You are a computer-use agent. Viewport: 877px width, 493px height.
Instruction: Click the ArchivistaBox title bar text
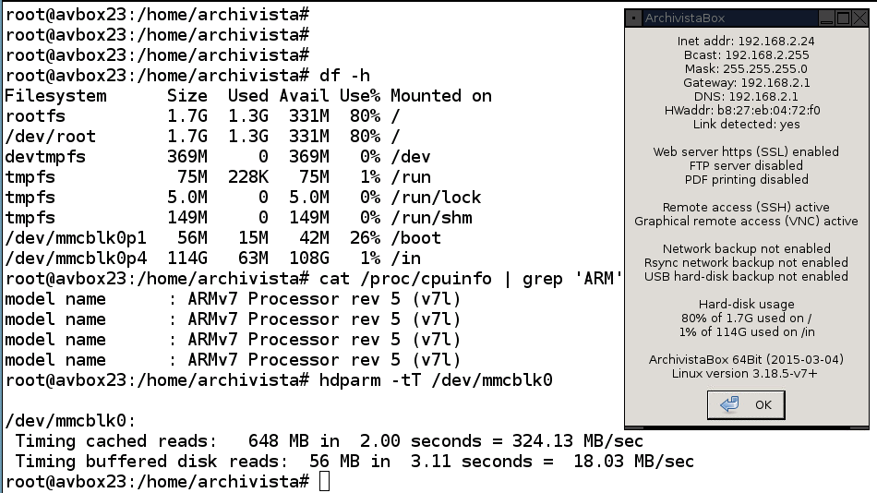(685, 18)
